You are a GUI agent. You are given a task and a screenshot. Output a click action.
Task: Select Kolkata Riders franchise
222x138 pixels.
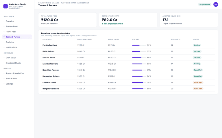tap(49, 57)
